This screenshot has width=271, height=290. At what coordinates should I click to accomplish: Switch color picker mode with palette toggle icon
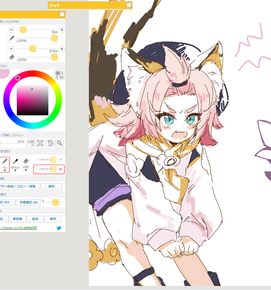tap(59, 75)
